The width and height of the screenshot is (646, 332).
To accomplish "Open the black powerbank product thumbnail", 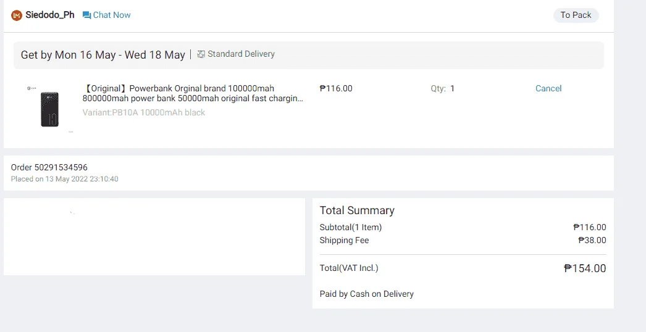I will (x=50, y=109).
